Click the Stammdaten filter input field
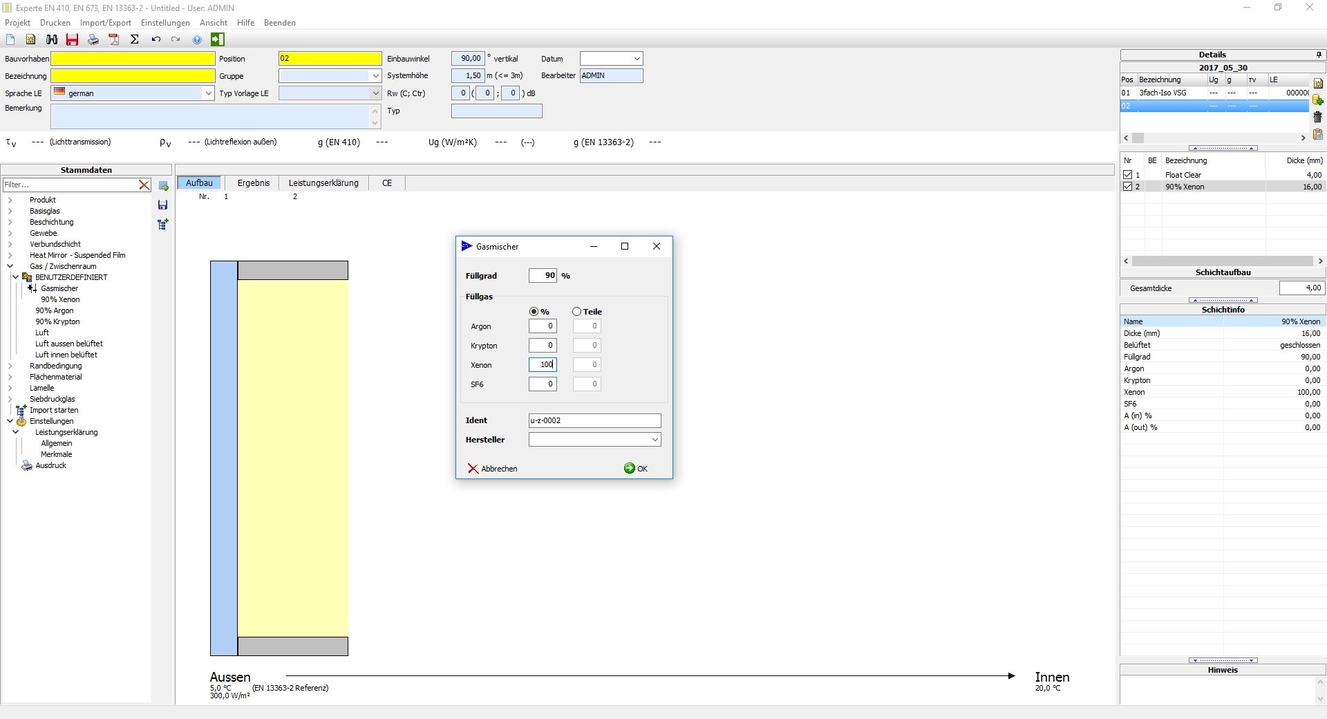 tap(70, 185)
